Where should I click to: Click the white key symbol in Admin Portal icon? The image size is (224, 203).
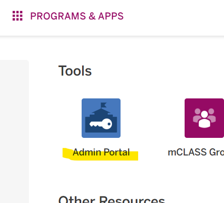[x=101, y=124]
